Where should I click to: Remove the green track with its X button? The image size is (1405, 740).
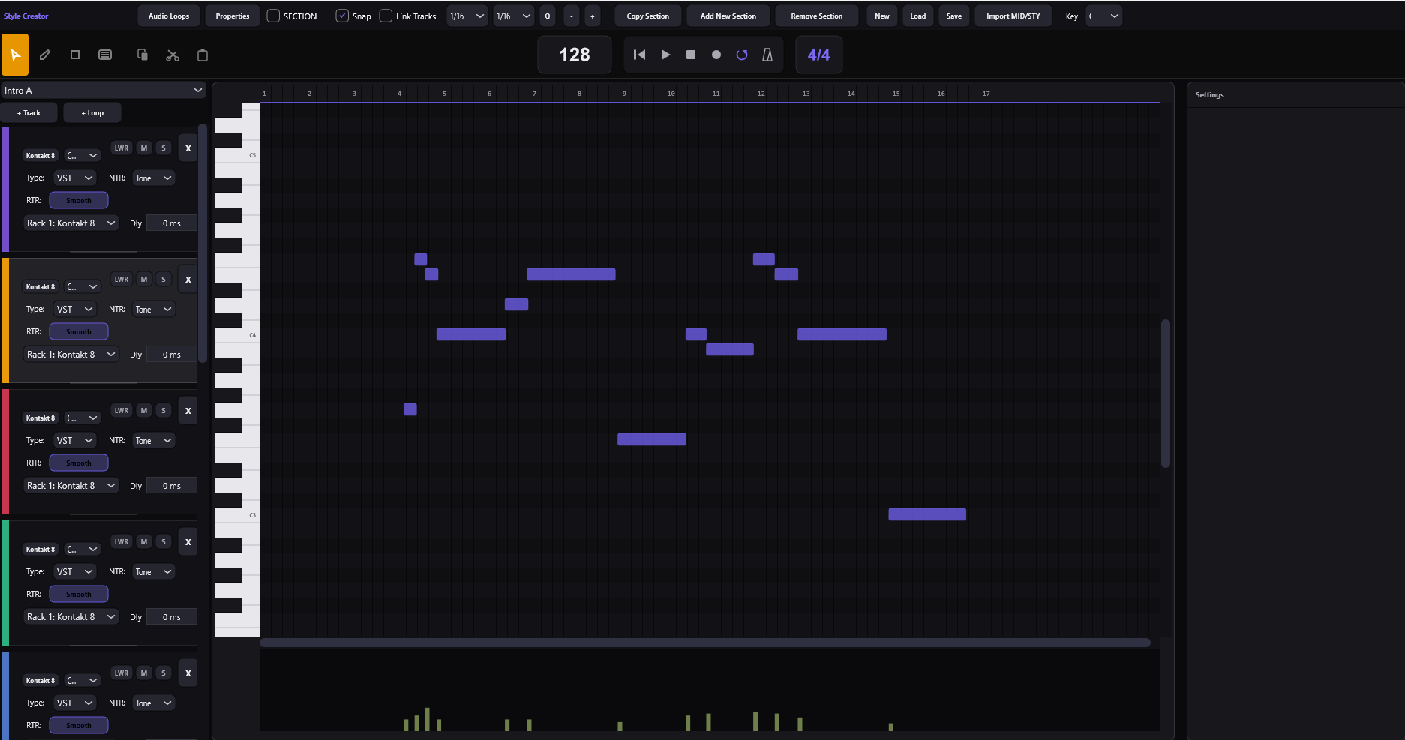tap(188, 542)
